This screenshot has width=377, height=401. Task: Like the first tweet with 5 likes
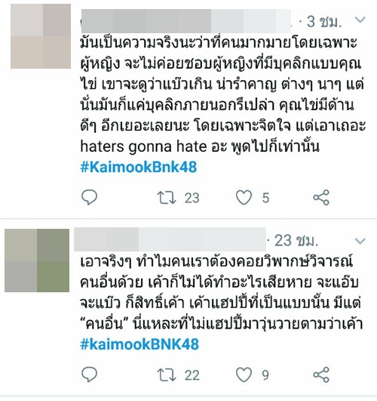click(244, 198)
